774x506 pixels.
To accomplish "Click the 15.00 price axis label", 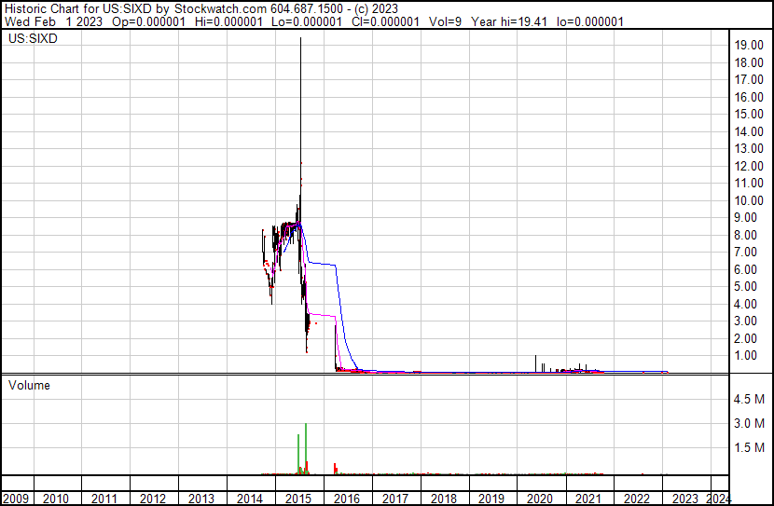I will pos(749,115).
